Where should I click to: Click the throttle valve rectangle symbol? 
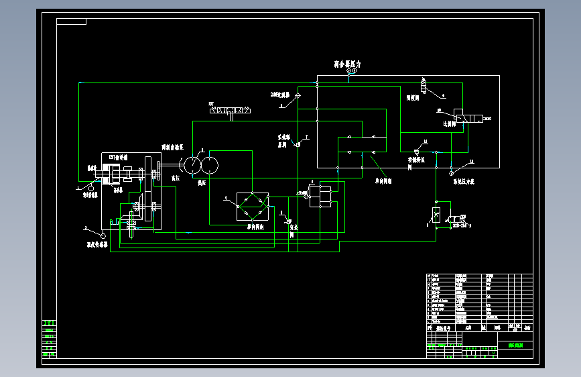[436, 215]
